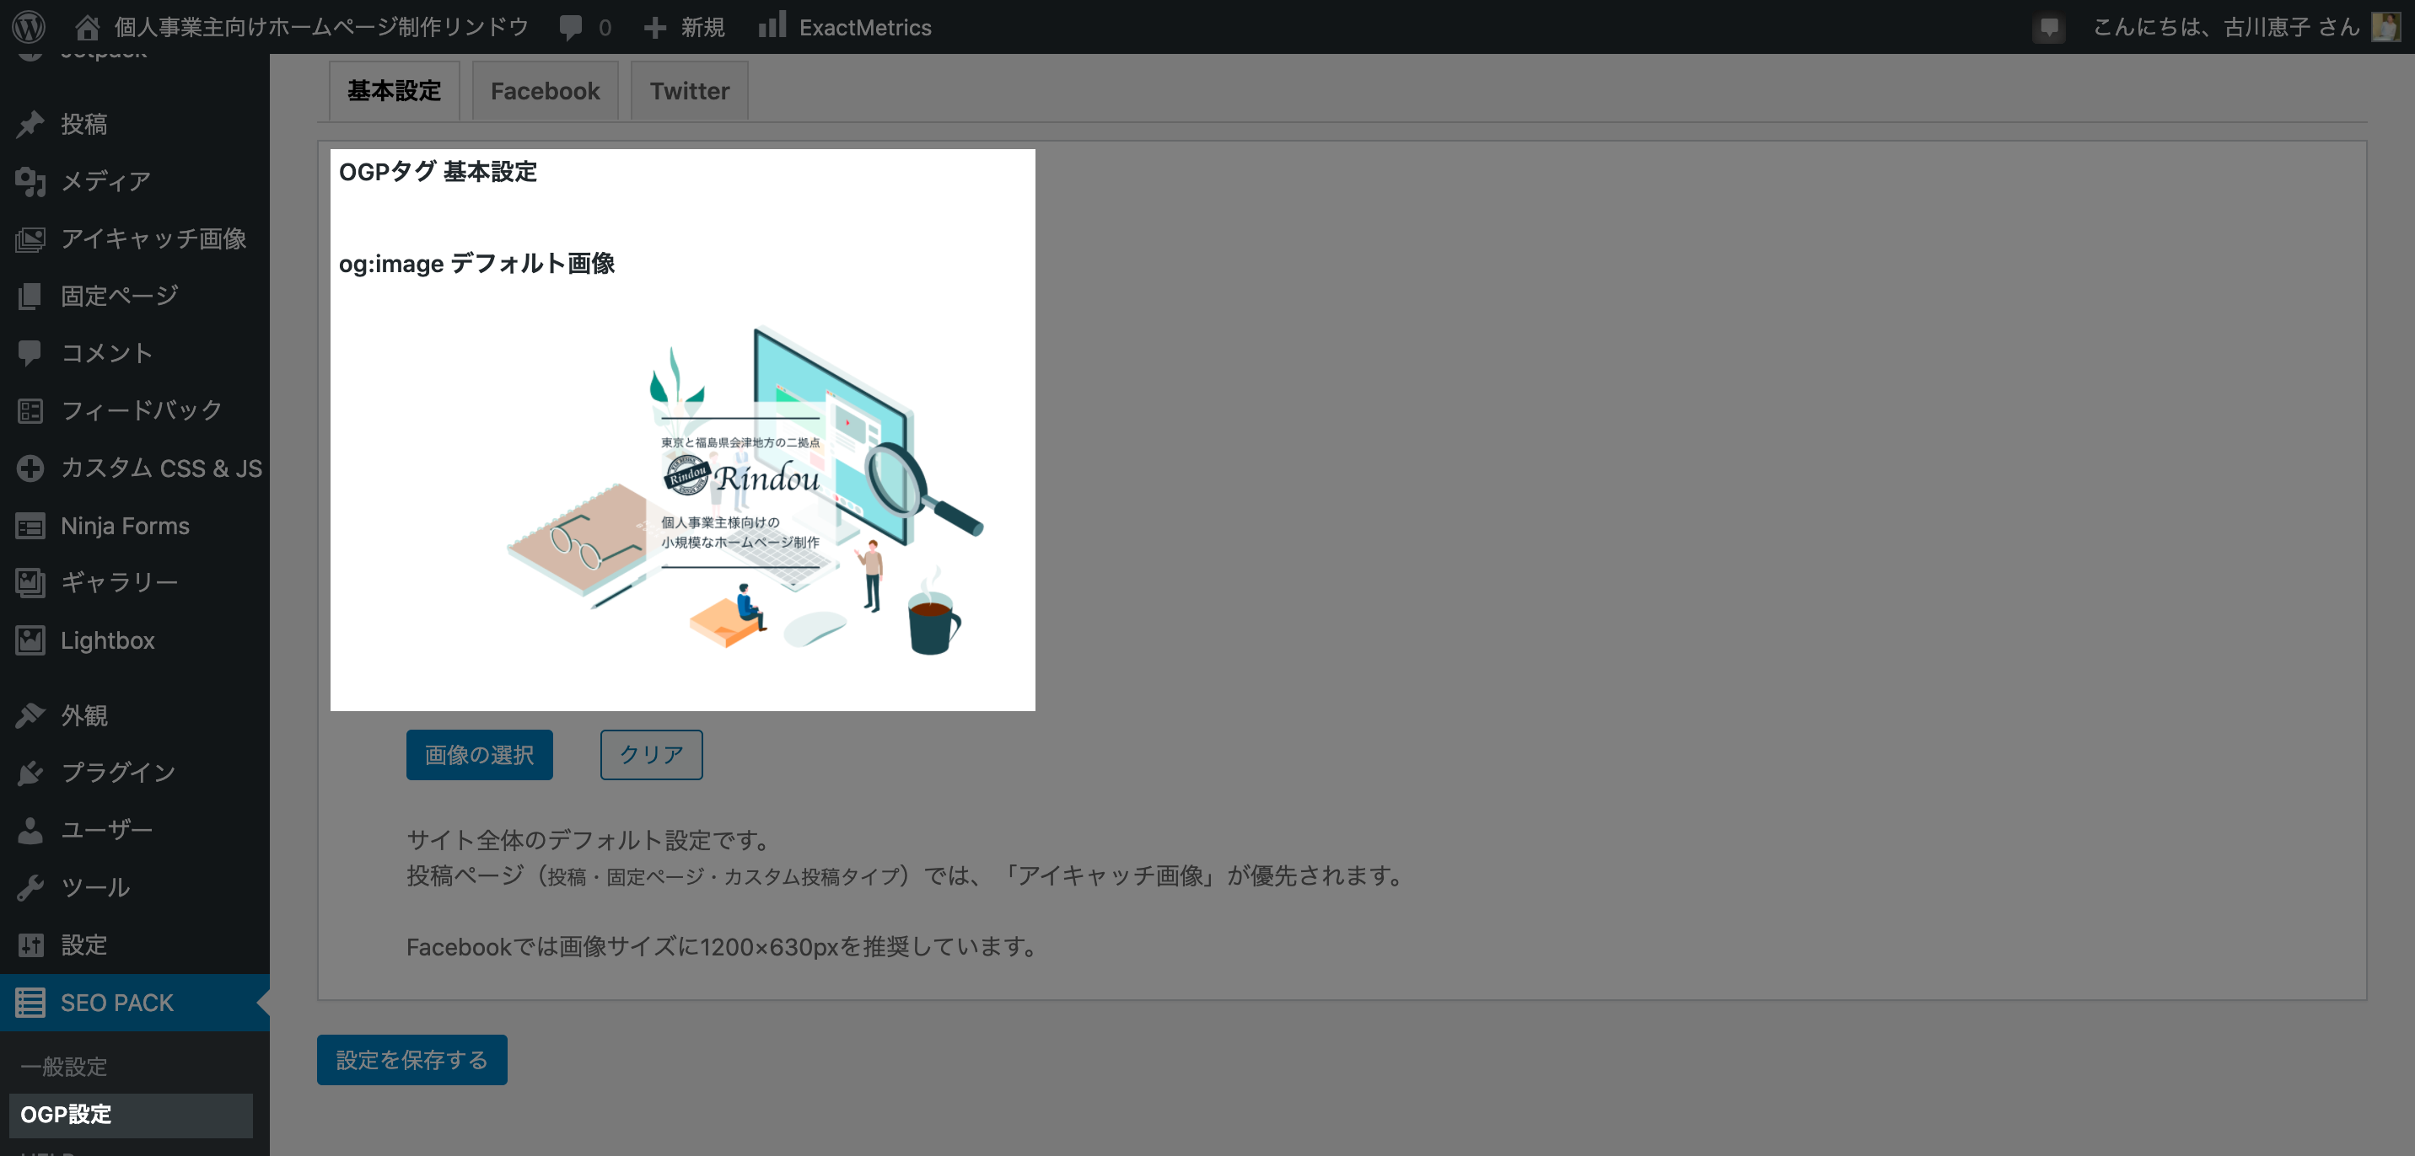The width and height of the screenshot is (2415, 1156).
Task: Click 設定を保存する button
Action: point(411,1059)
